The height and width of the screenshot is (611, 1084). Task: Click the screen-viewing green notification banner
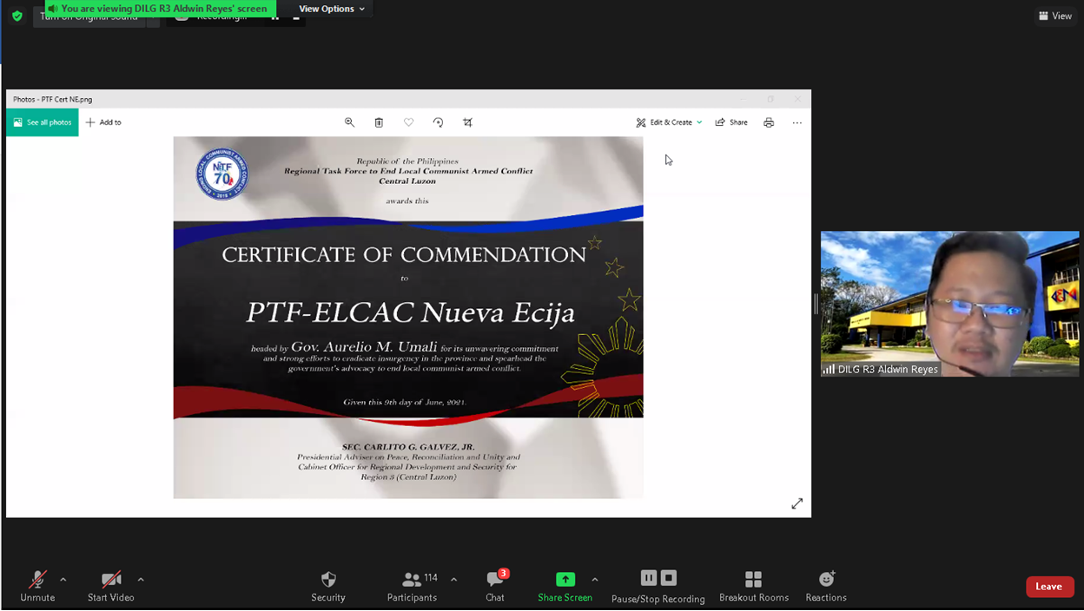tap(161, 9)
